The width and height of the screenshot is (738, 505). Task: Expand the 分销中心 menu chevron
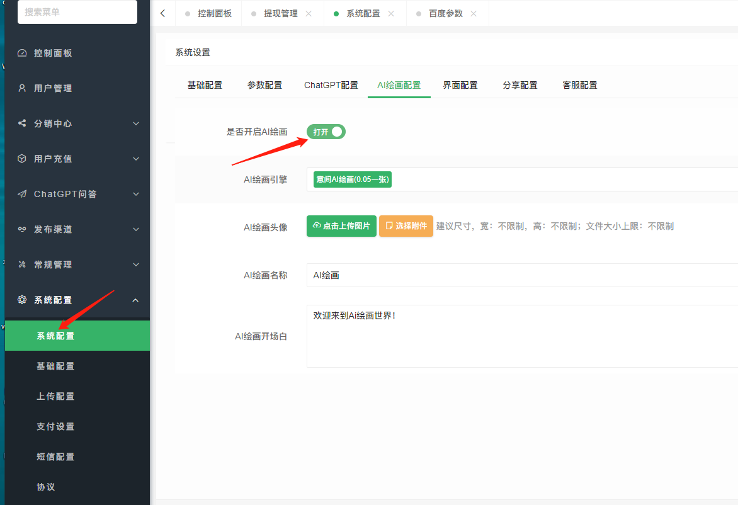[x=136, y=123]
